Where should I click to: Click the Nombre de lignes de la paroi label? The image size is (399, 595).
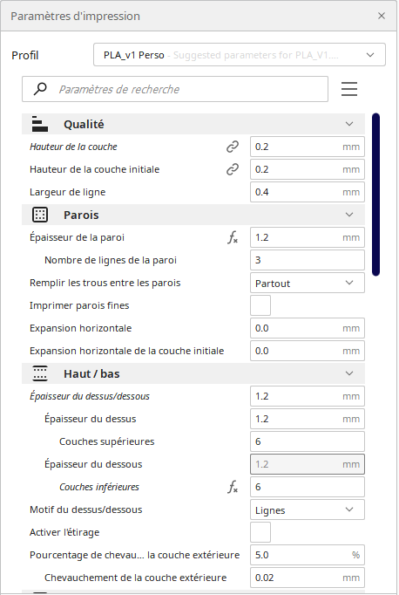111,260
